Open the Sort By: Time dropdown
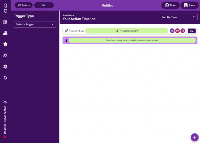The width and height of the screenshot is (200, 143). tap(178, 17)
